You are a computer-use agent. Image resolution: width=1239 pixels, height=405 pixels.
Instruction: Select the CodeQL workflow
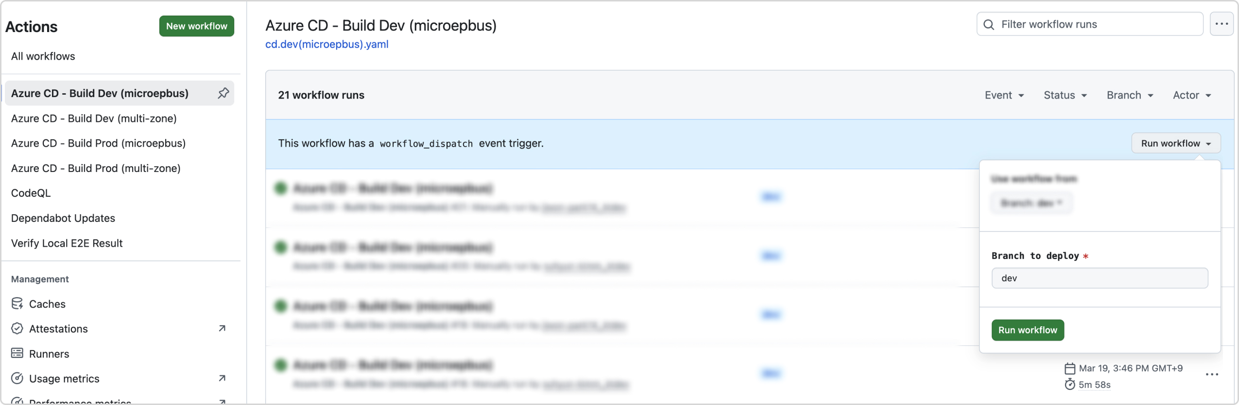(x=31, y=193)
